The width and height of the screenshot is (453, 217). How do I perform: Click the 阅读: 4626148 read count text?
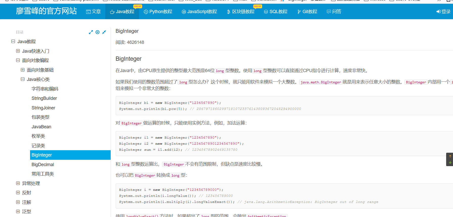(130, 42)
